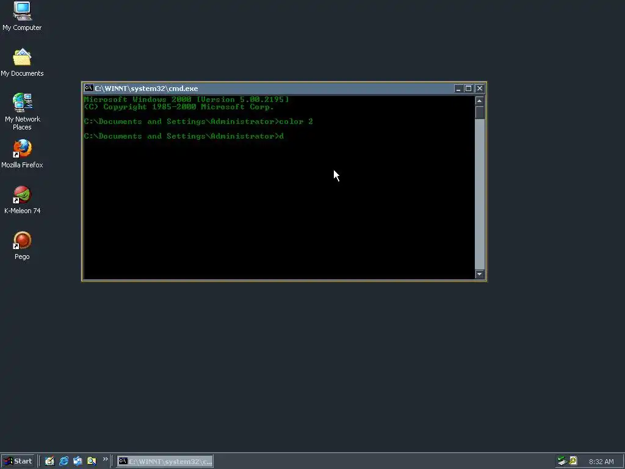Click the search folder Quick Launch icon

[x=92, y=461]
